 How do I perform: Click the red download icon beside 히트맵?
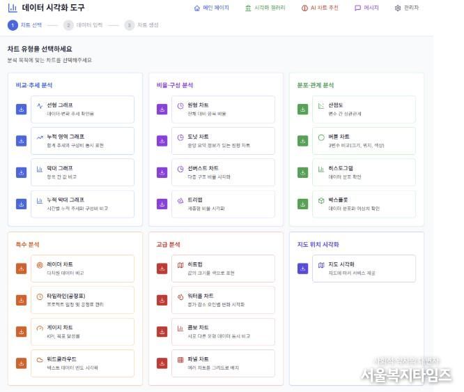(x=162, y=269)
